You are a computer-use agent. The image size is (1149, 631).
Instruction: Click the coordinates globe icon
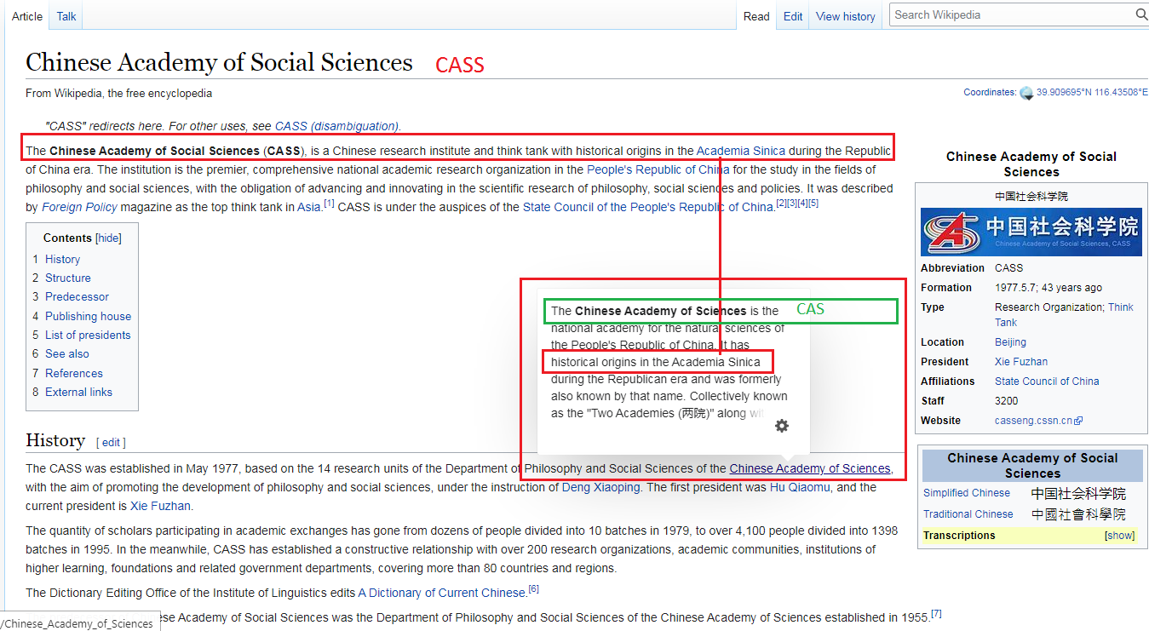[x=1026, y=93]
